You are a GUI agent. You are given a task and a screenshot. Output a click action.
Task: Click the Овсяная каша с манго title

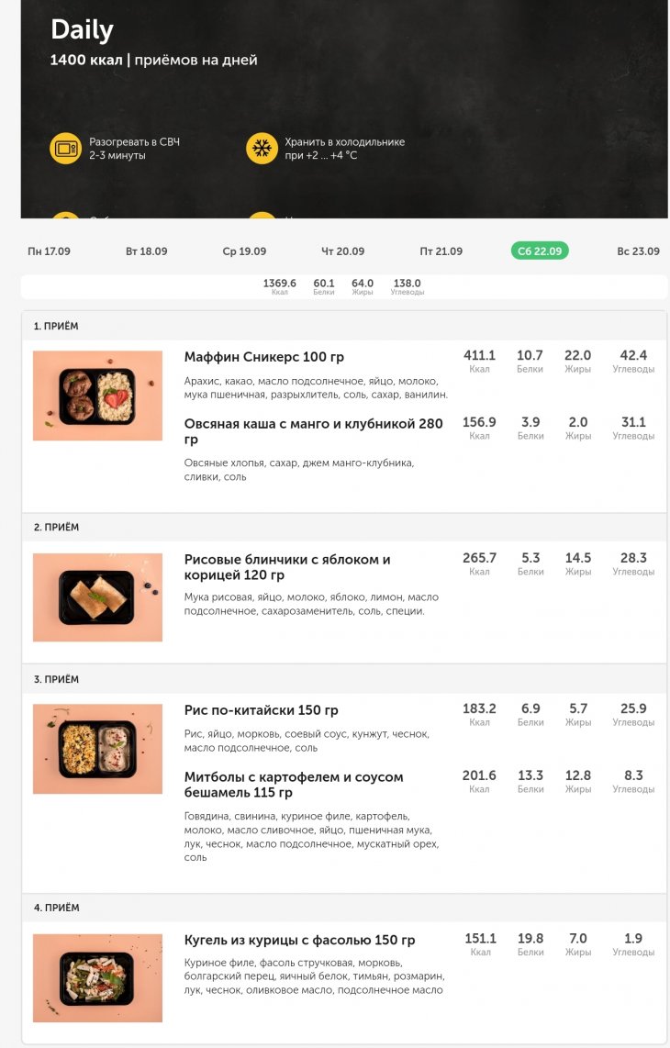tap(314, 431)
